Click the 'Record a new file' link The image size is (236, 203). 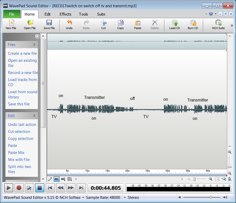coord(23,73)
